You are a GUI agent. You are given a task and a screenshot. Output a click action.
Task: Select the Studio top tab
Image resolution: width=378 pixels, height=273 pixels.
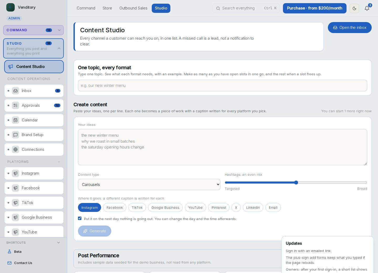click(x=161, y=8)
